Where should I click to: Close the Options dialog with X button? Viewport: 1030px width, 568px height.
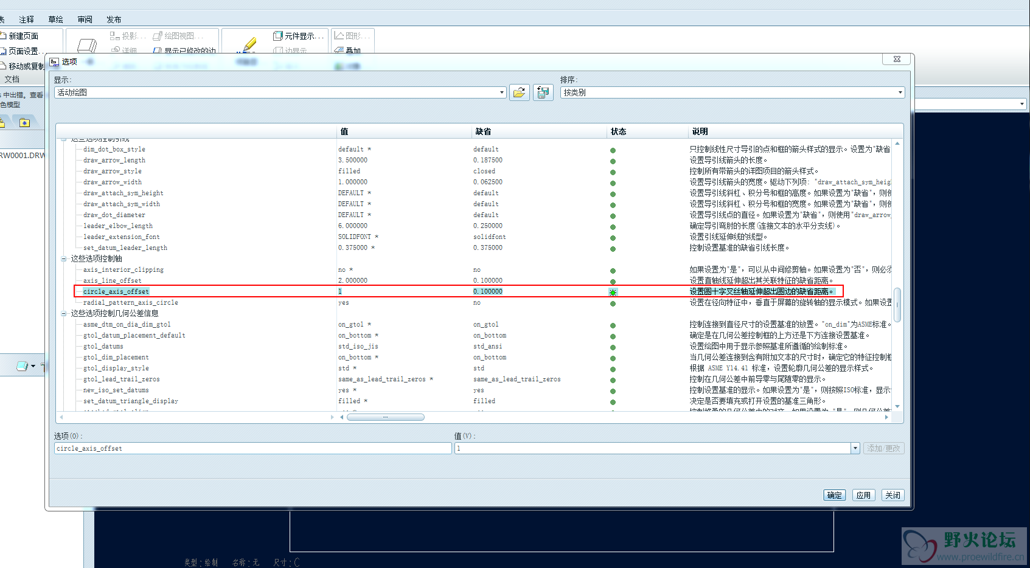pos(897,59)
